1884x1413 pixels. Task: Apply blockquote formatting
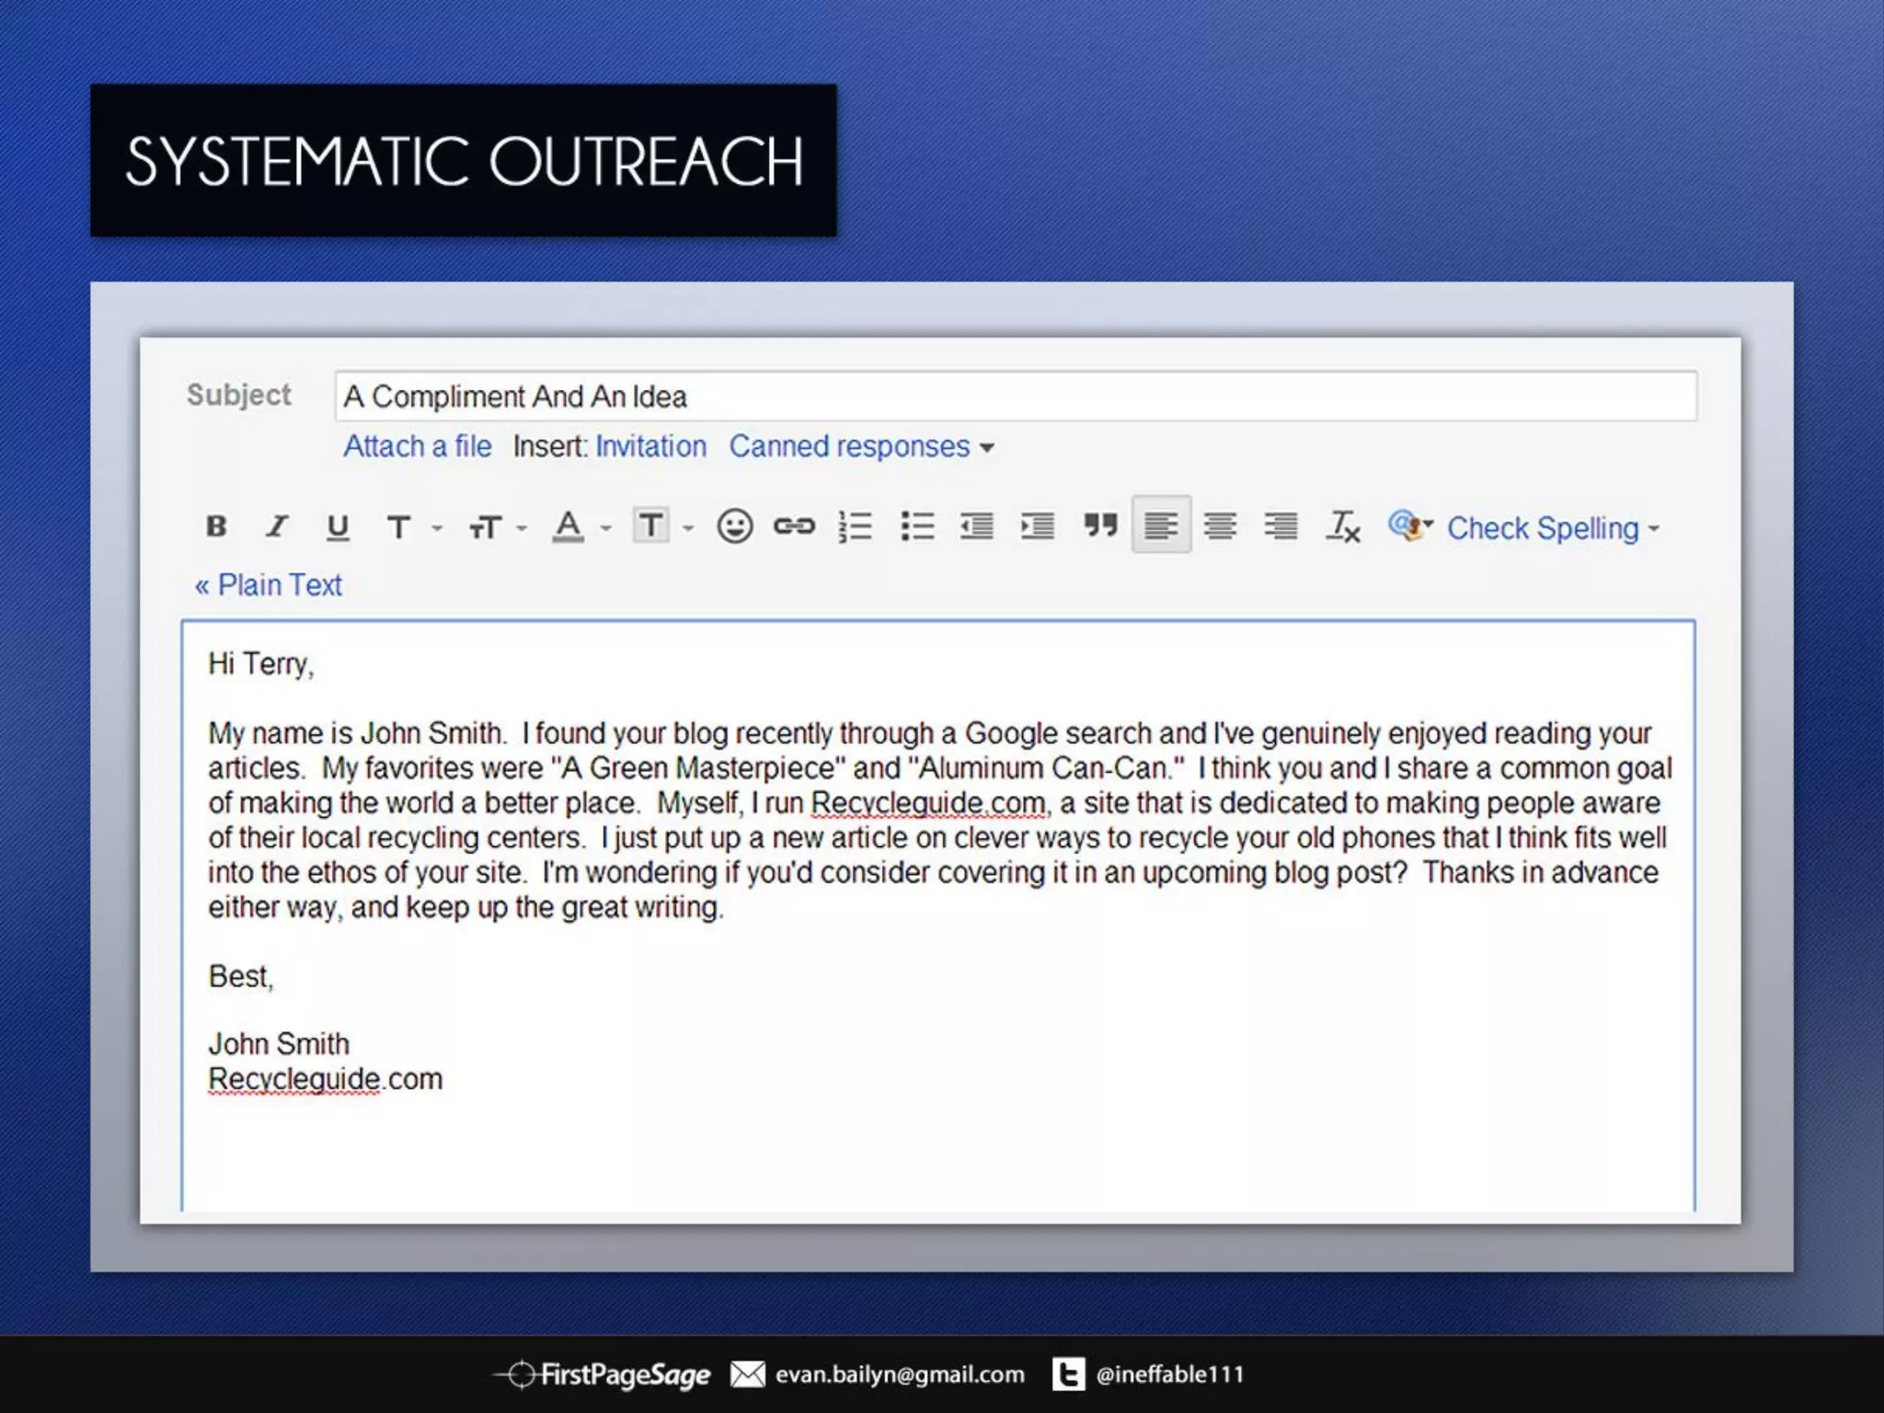(x=1099, y=525)
